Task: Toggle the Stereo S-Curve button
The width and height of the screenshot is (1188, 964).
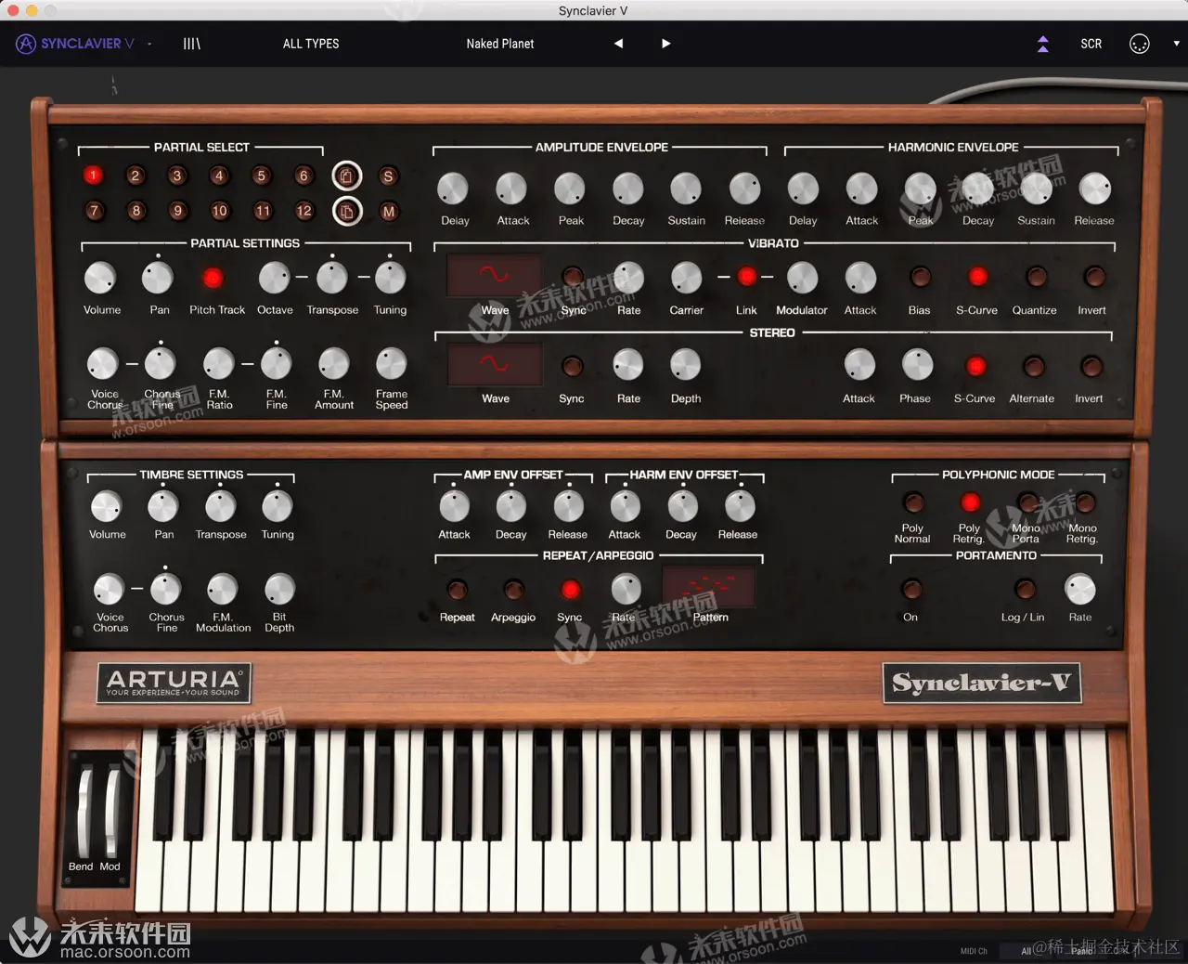Action: 975,366
